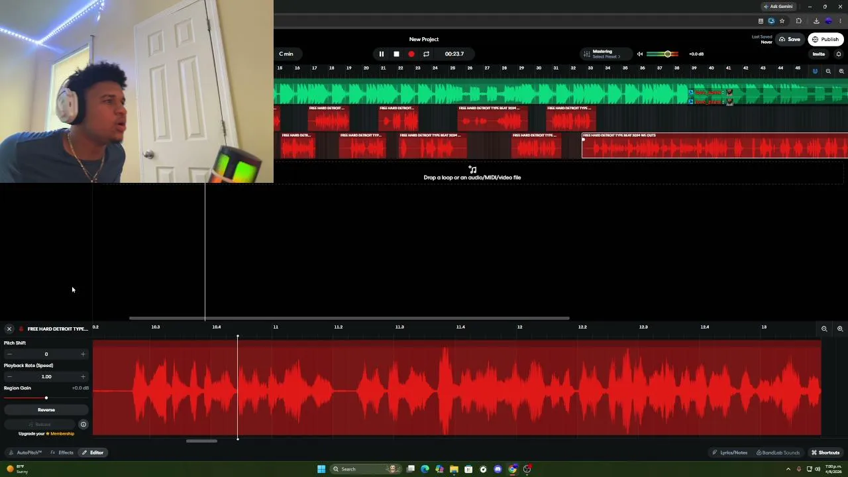The width and height of the screenshot is (848, 477).
Task: Invite collaborators to the project
Action: coord(819,54)
